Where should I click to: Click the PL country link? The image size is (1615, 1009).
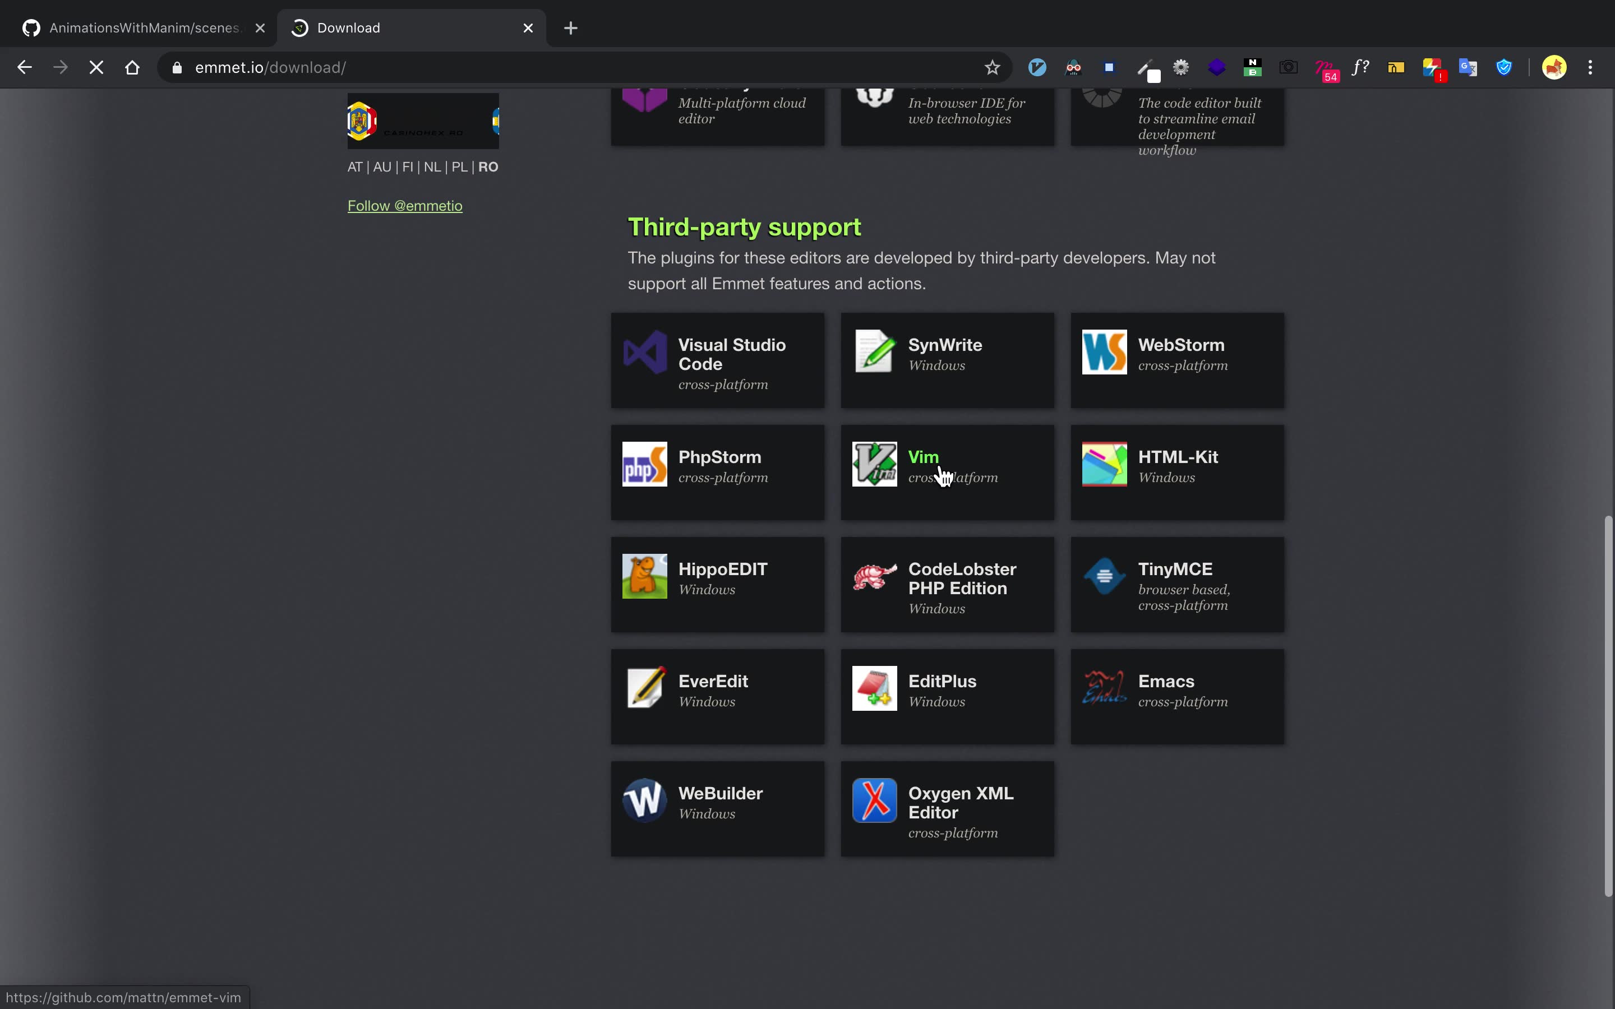459,167
